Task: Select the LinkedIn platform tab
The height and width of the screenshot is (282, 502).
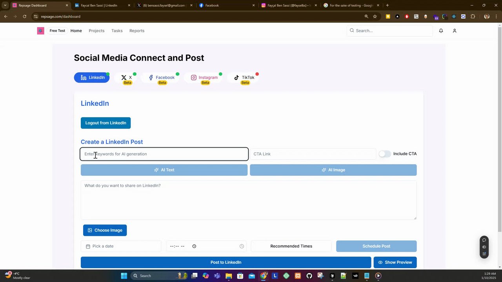Action: (x=92, y=78)
